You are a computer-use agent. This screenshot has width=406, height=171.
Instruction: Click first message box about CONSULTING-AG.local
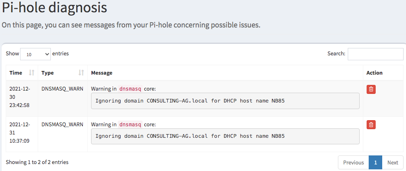pyautogui.click(x=225, y=101)
